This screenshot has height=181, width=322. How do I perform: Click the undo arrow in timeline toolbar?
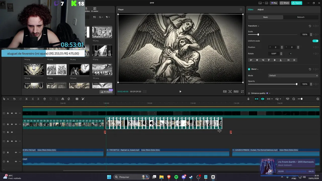pyautogui.click(x=14, y=99)
